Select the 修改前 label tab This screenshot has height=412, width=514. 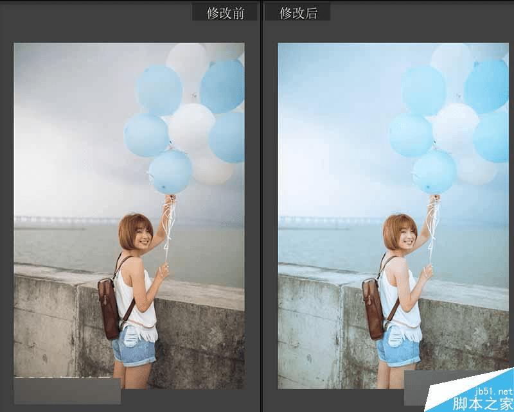[224, 13]
